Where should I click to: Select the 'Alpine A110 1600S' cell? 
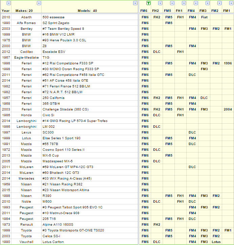point(90,225)
